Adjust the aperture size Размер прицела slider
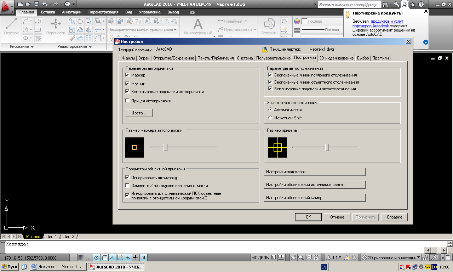The image size is (453, 272). (327, 147)
